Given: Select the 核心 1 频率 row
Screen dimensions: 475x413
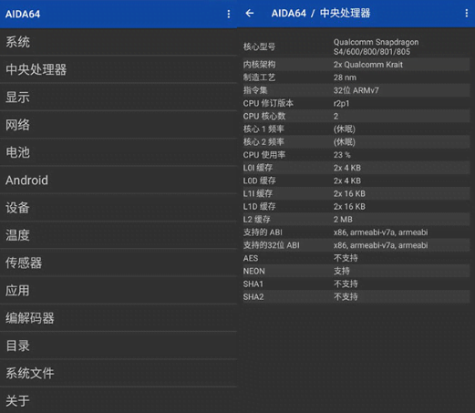Looking at the screenshot, I should [x=356, y=129].
